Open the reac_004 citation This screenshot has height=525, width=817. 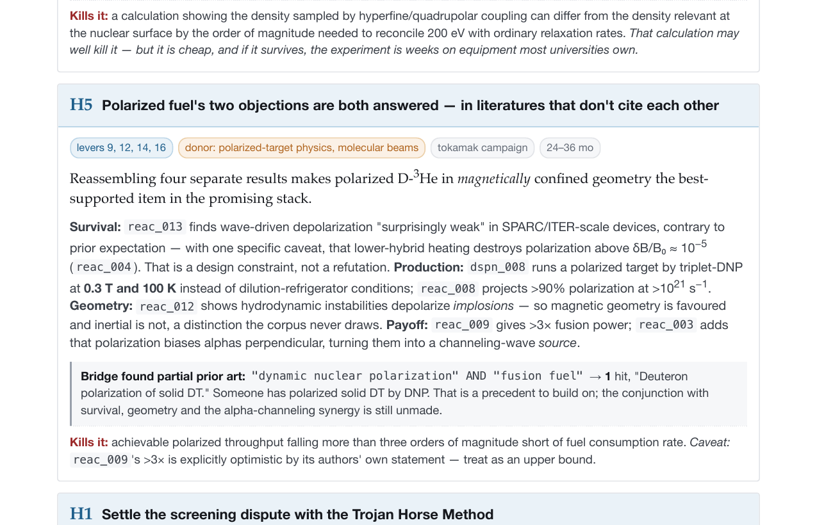pyautogui.click(x=104, y=267)
